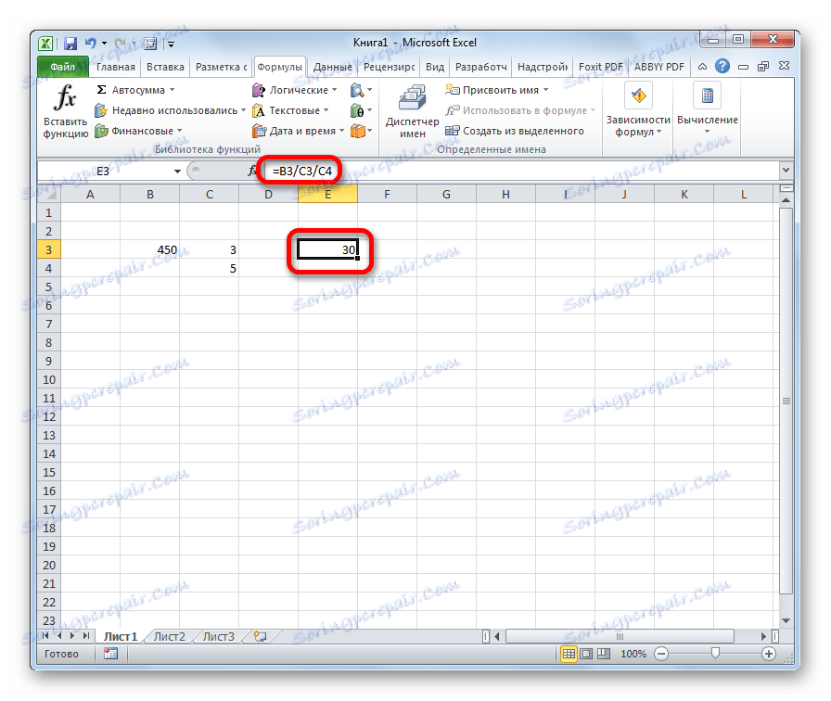Open Lookup and Reference functions icon
Screen dimensions: 831x701
[x=361, y=91]
